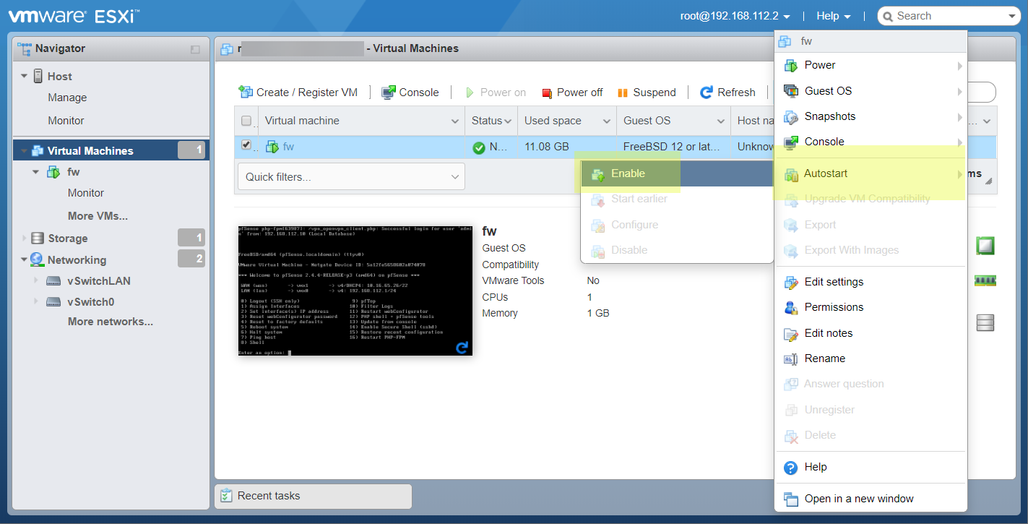This screenshot has width=1028, height=524.
Task: Click the Console monitor icon in toolbar
Action: click(389, 93)
